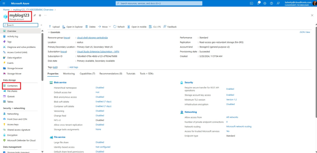Switch to Recommendations (0) tab
Screen dimensions: 317x153
(x=111, y=74)
